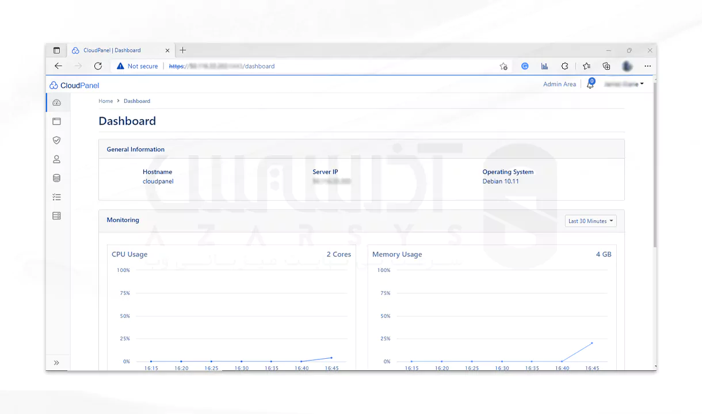This screenshot has width=702, height=414.
Task: Open the notifications bell
Action: pos(590,85)
